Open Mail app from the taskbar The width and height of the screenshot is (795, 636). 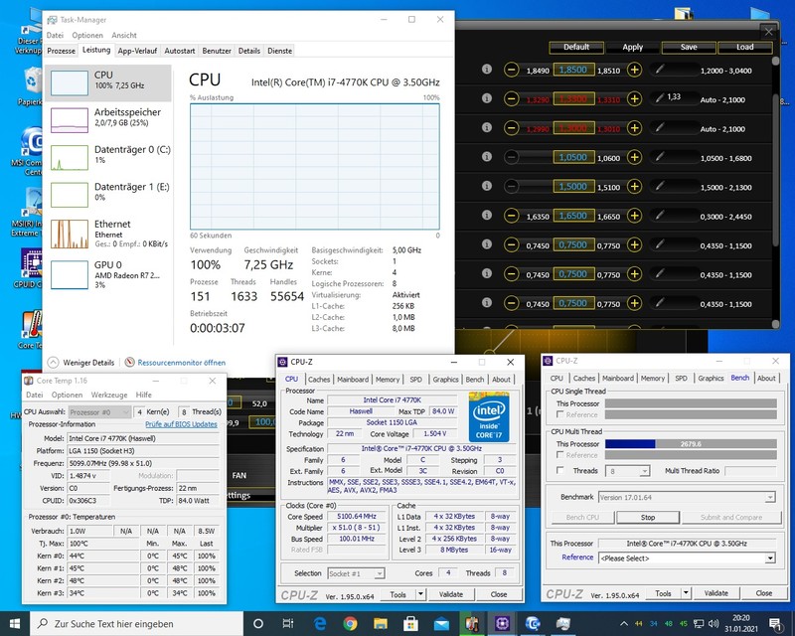[x=441, y=623]
